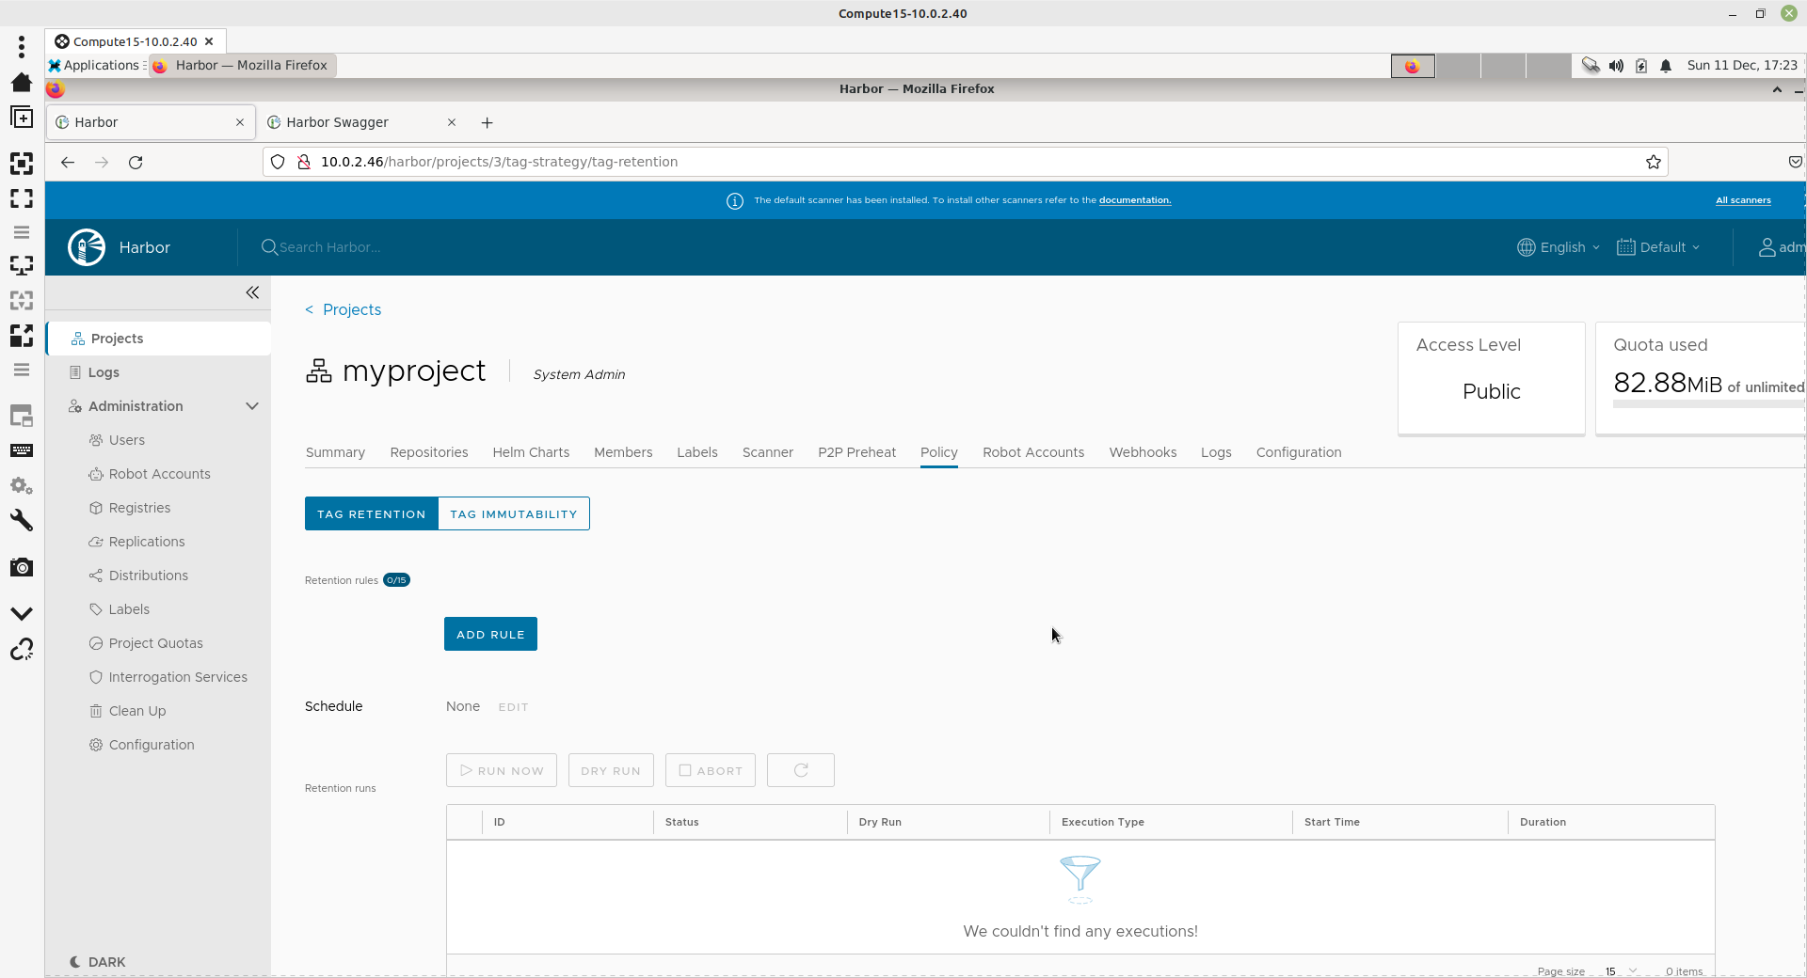Click the browser back arrow

68,162
